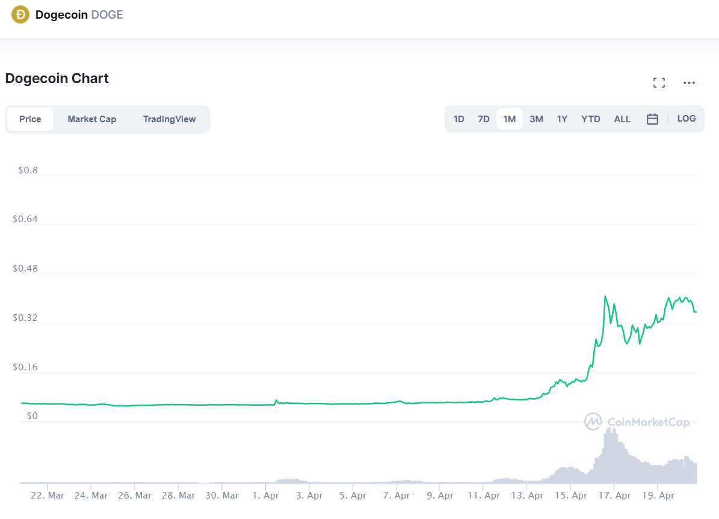Switch to the Price tab
The height and width of the screenshot is (519, 719).
[x=30, y=119]
